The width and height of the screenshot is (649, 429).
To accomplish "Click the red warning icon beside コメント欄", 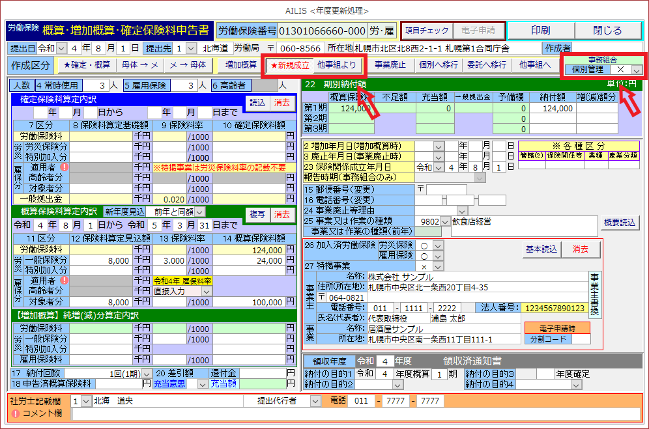I will tap(15, 413).
